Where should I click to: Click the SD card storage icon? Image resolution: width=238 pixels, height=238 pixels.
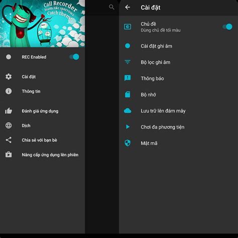(128, 94)
